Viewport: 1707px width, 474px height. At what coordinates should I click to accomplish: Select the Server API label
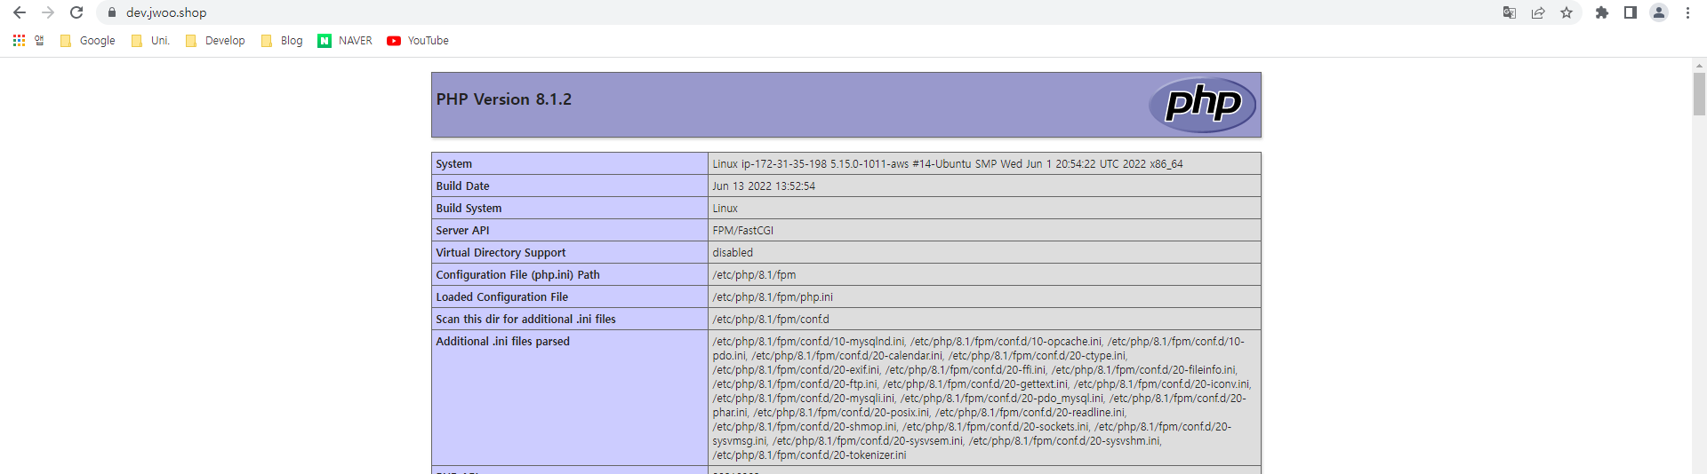tap(462, 230)
